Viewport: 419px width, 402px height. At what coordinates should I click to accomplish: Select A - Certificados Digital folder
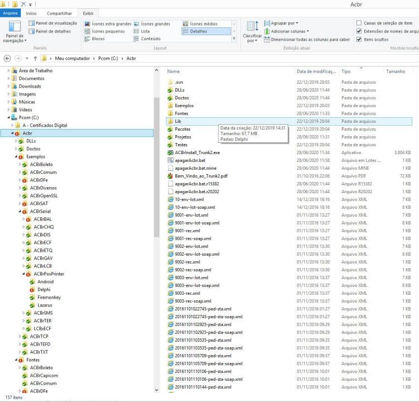pyautogui.click(x=45, y=125)
